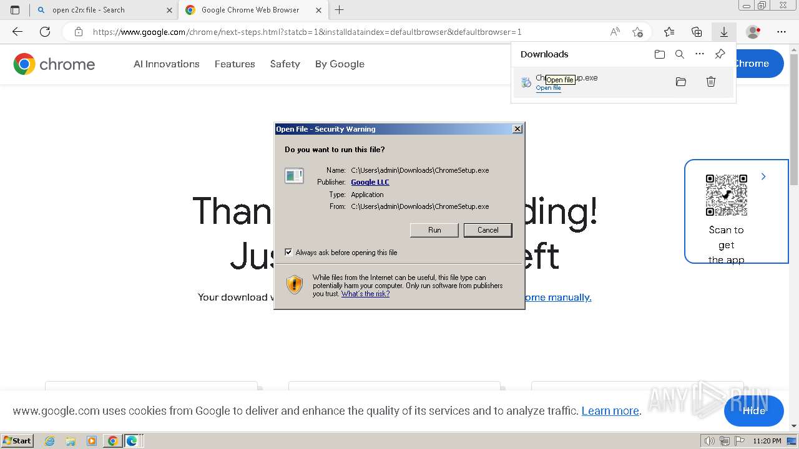Open the Safety menu item

point(285,64)
